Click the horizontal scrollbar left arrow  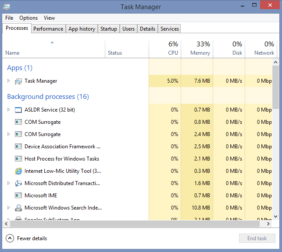click(6, 224)
